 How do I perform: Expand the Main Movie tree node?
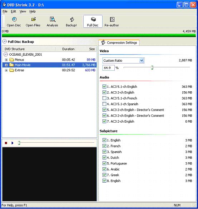tap(6, 65)
